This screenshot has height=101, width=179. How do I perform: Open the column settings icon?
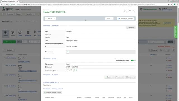coord(173,50)
